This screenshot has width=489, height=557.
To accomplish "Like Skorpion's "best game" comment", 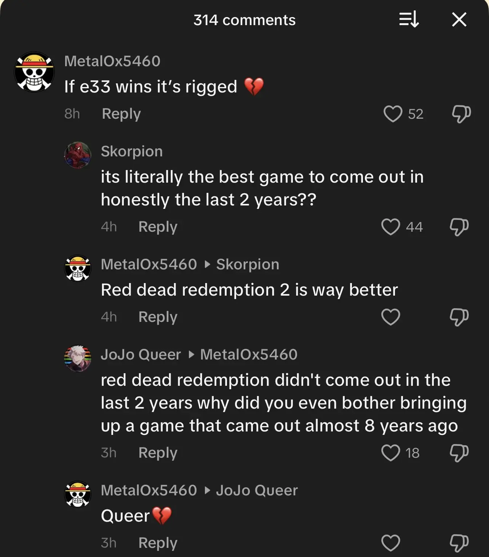I will point(391,227).
